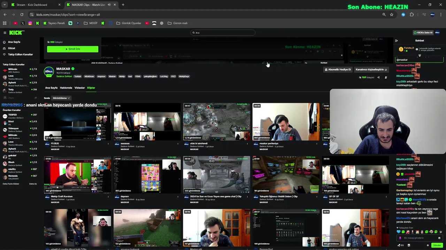Click the share icon near viewer count
The image size is (446, 250).
[x=378, y=77]
